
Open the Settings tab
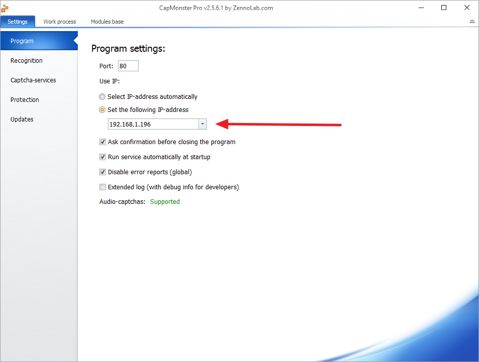point(18,22)
